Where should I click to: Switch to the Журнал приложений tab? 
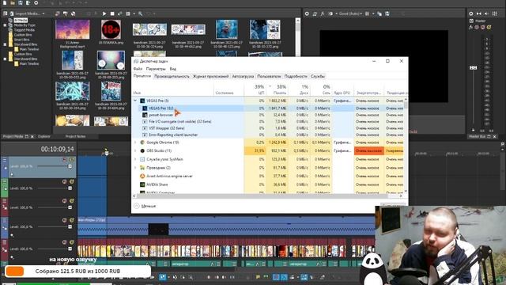[x=211, y=76]
